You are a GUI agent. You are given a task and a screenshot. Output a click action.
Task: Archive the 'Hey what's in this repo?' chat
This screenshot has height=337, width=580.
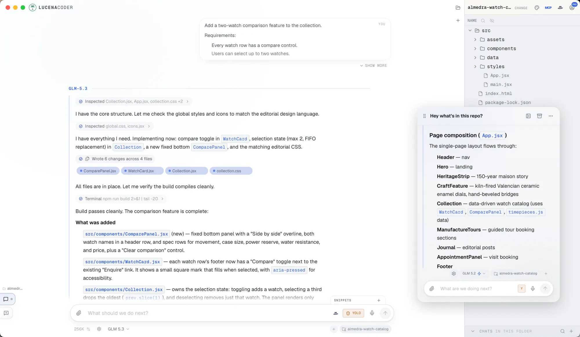pos(539,116)
